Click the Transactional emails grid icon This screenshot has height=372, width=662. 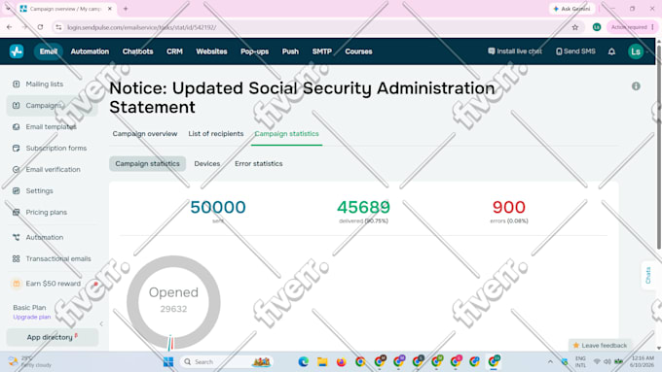[16, 258]
